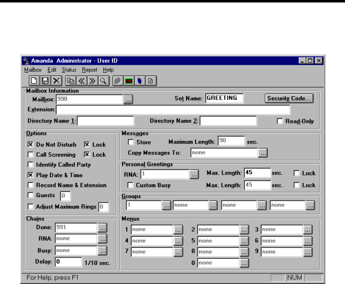
Task: Open the fourth Groups browse button
Action: point(310,206)
